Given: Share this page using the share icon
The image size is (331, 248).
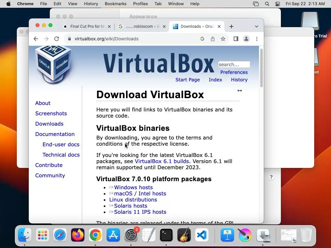Looking at the screenshot, I should [x=213, y=39].
